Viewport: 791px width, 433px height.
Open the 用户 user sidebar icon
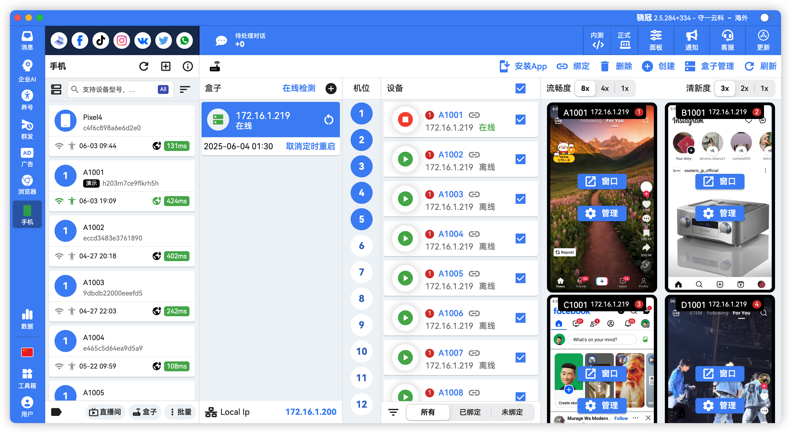[27, 407]
